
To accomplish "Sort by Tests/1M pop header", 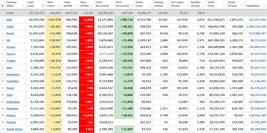I will tap(235, 4).
